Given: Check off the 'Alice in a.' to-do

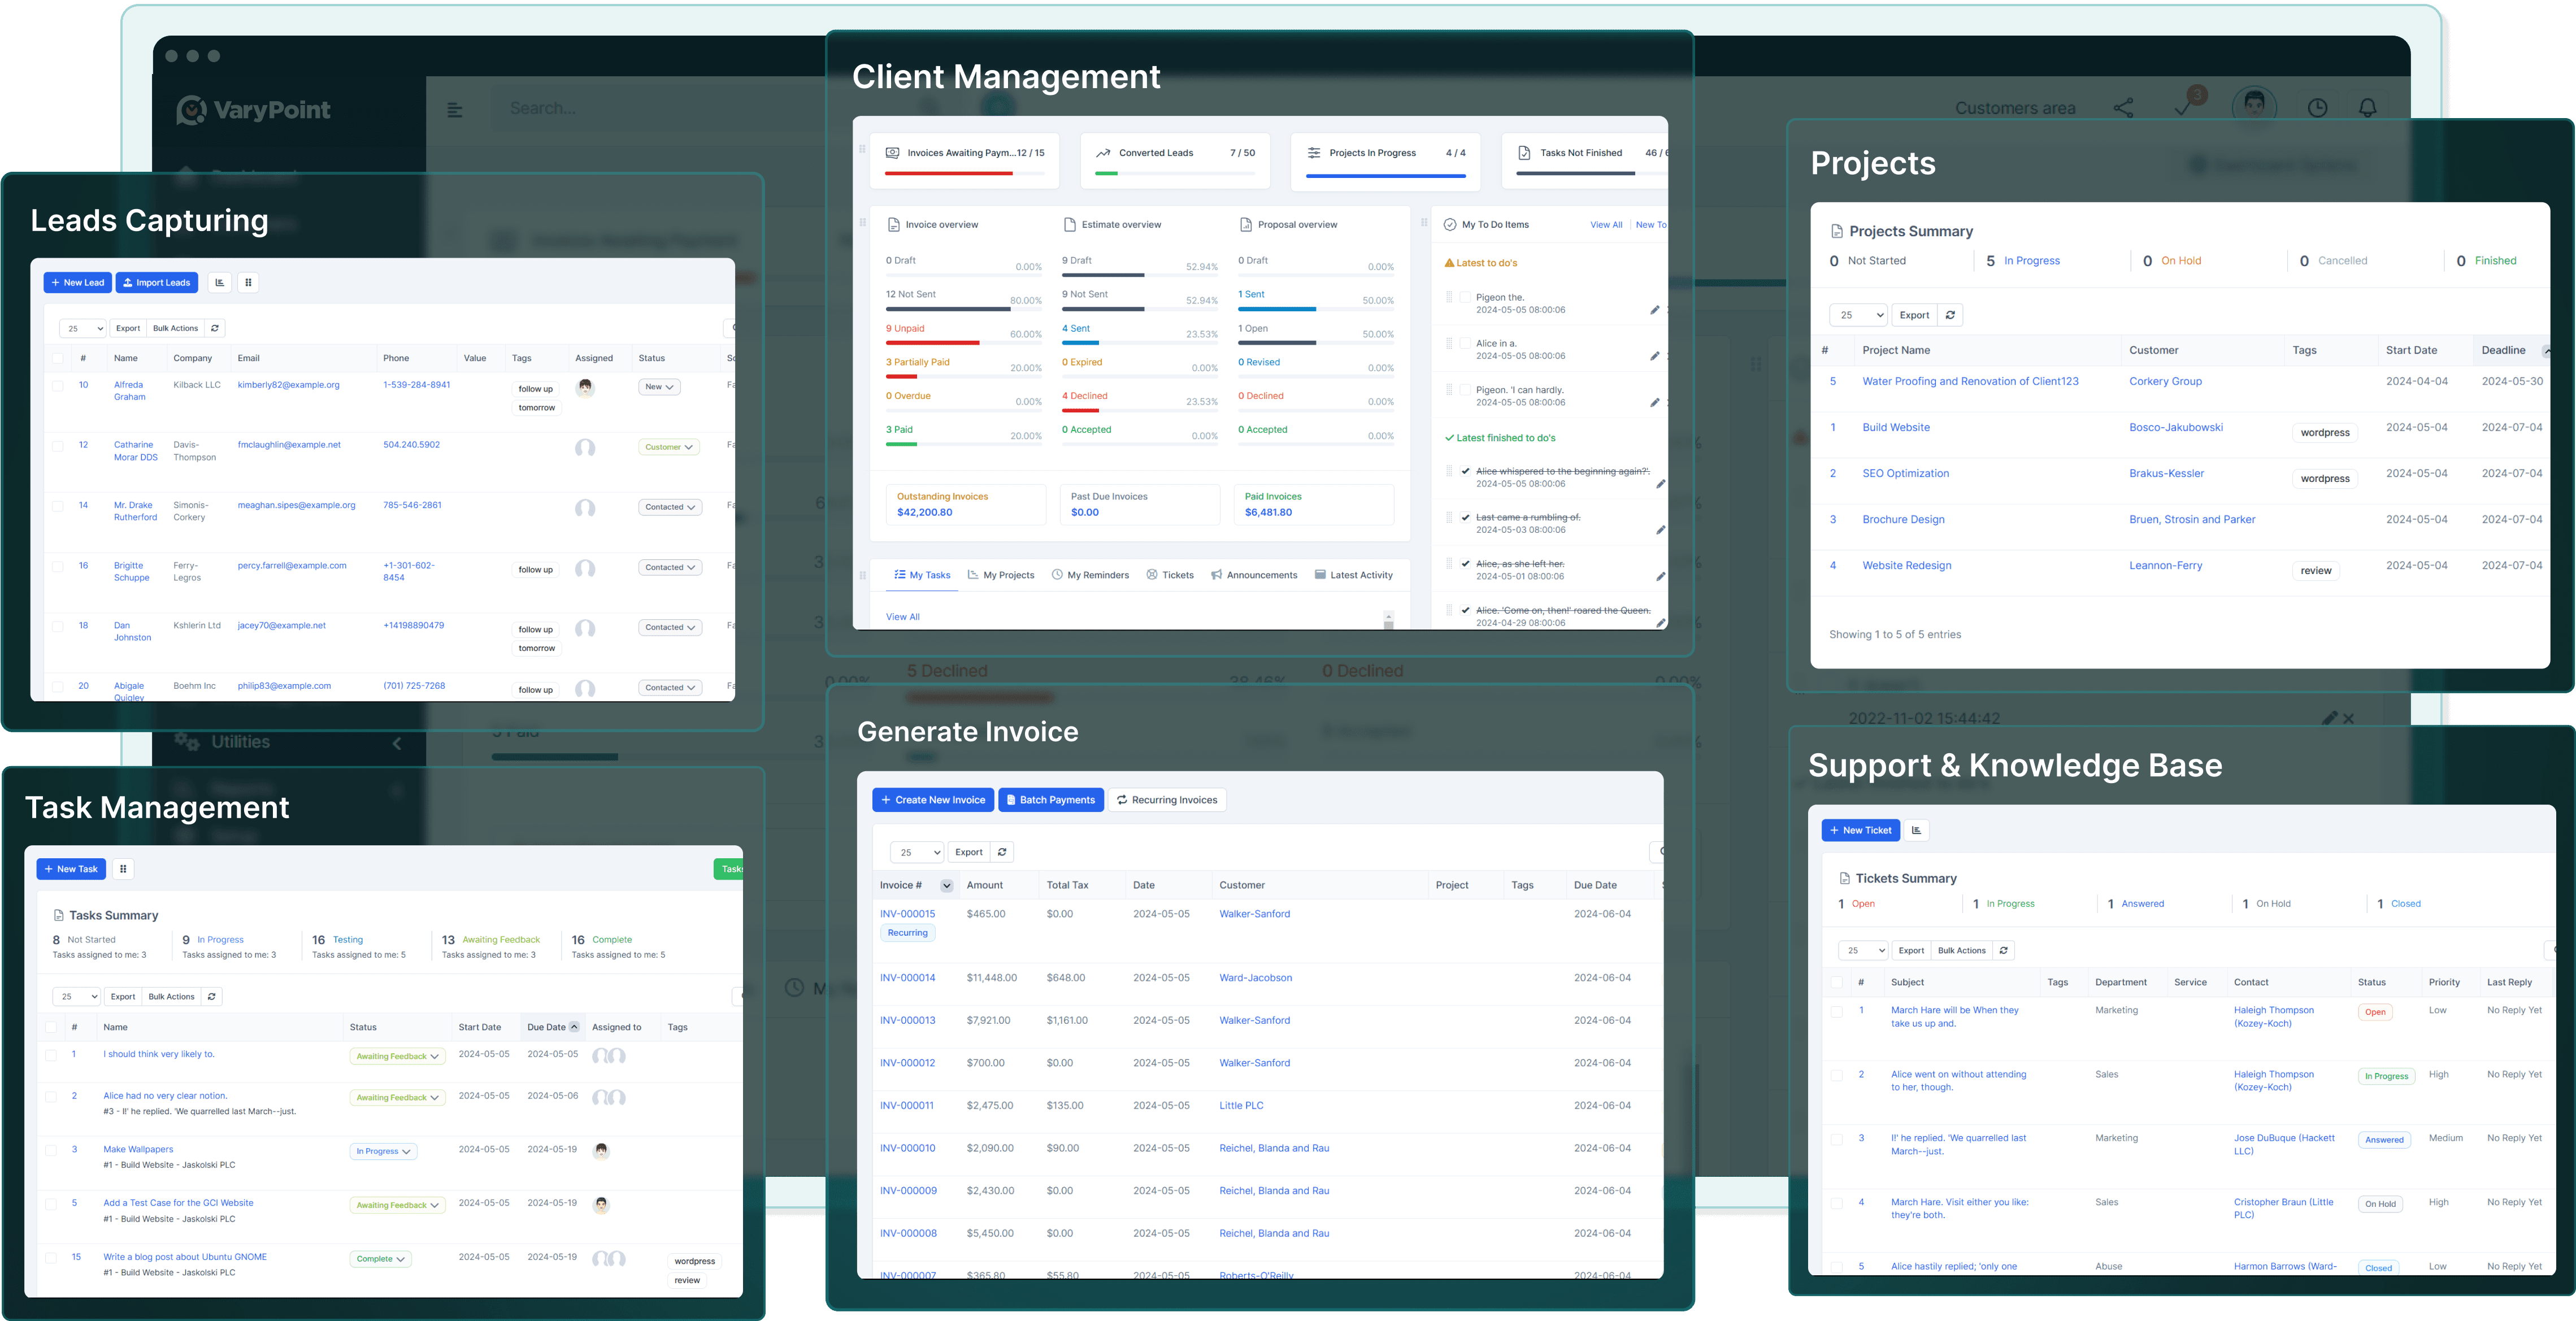Looking at the screenshot, I should 1465,343.
